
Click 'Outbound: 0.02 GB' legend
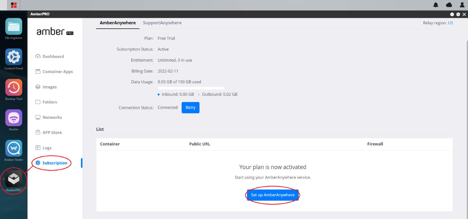(220, 94)
